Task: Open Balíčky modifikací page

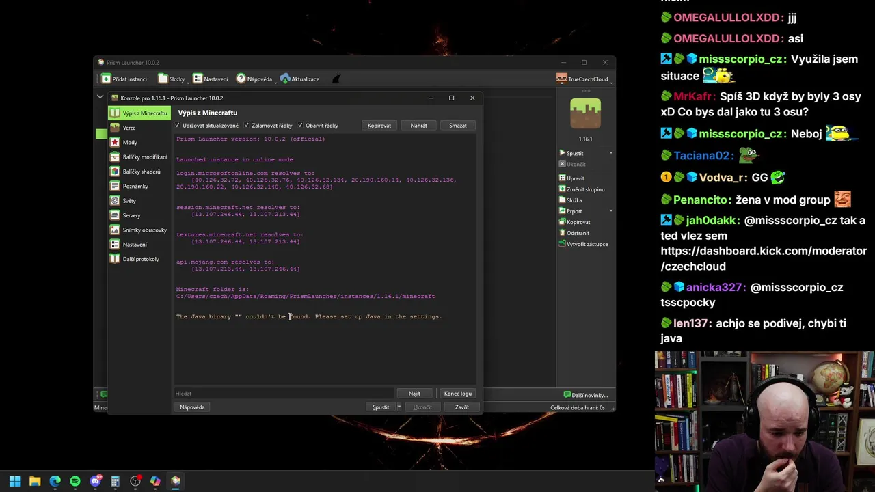Action: pos(139,157)
